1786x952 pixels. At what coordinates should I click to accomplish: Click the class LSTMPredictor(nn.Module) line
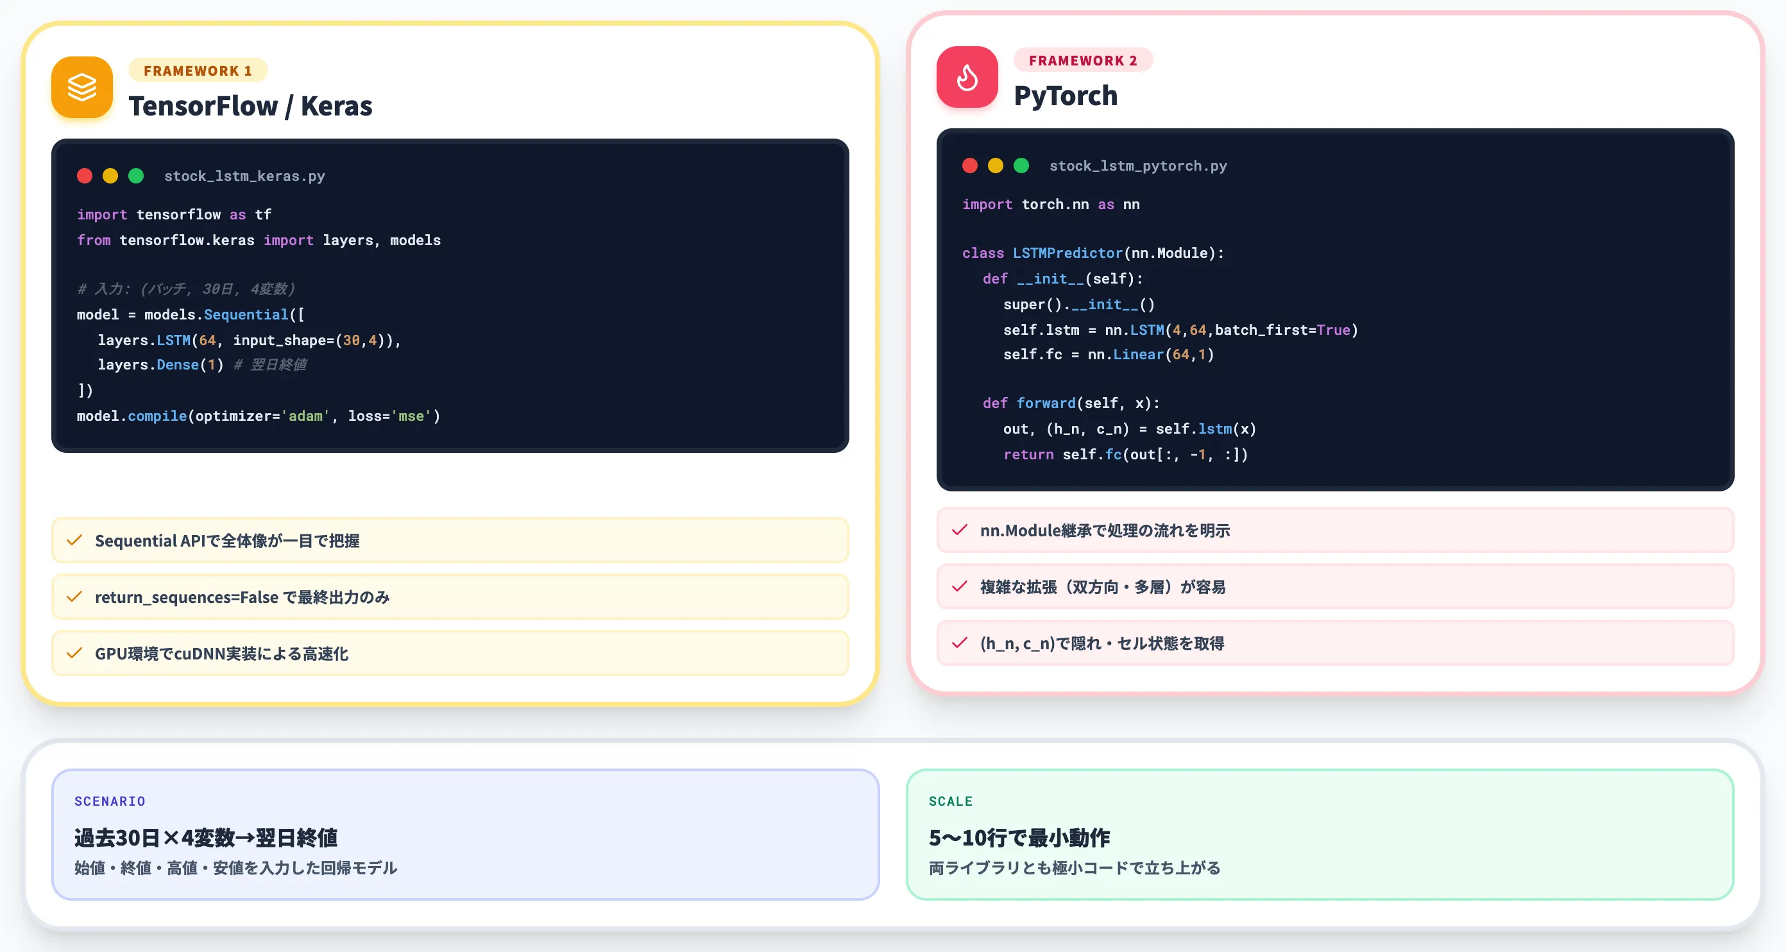coord(1093,253)
